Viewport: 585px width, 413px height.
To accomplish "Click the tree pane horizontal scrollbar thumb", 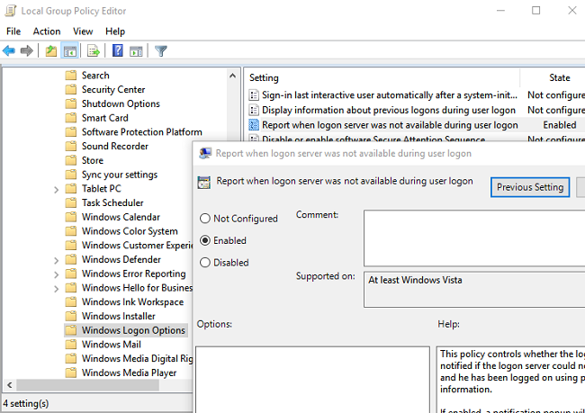I will tap(87, 385).
